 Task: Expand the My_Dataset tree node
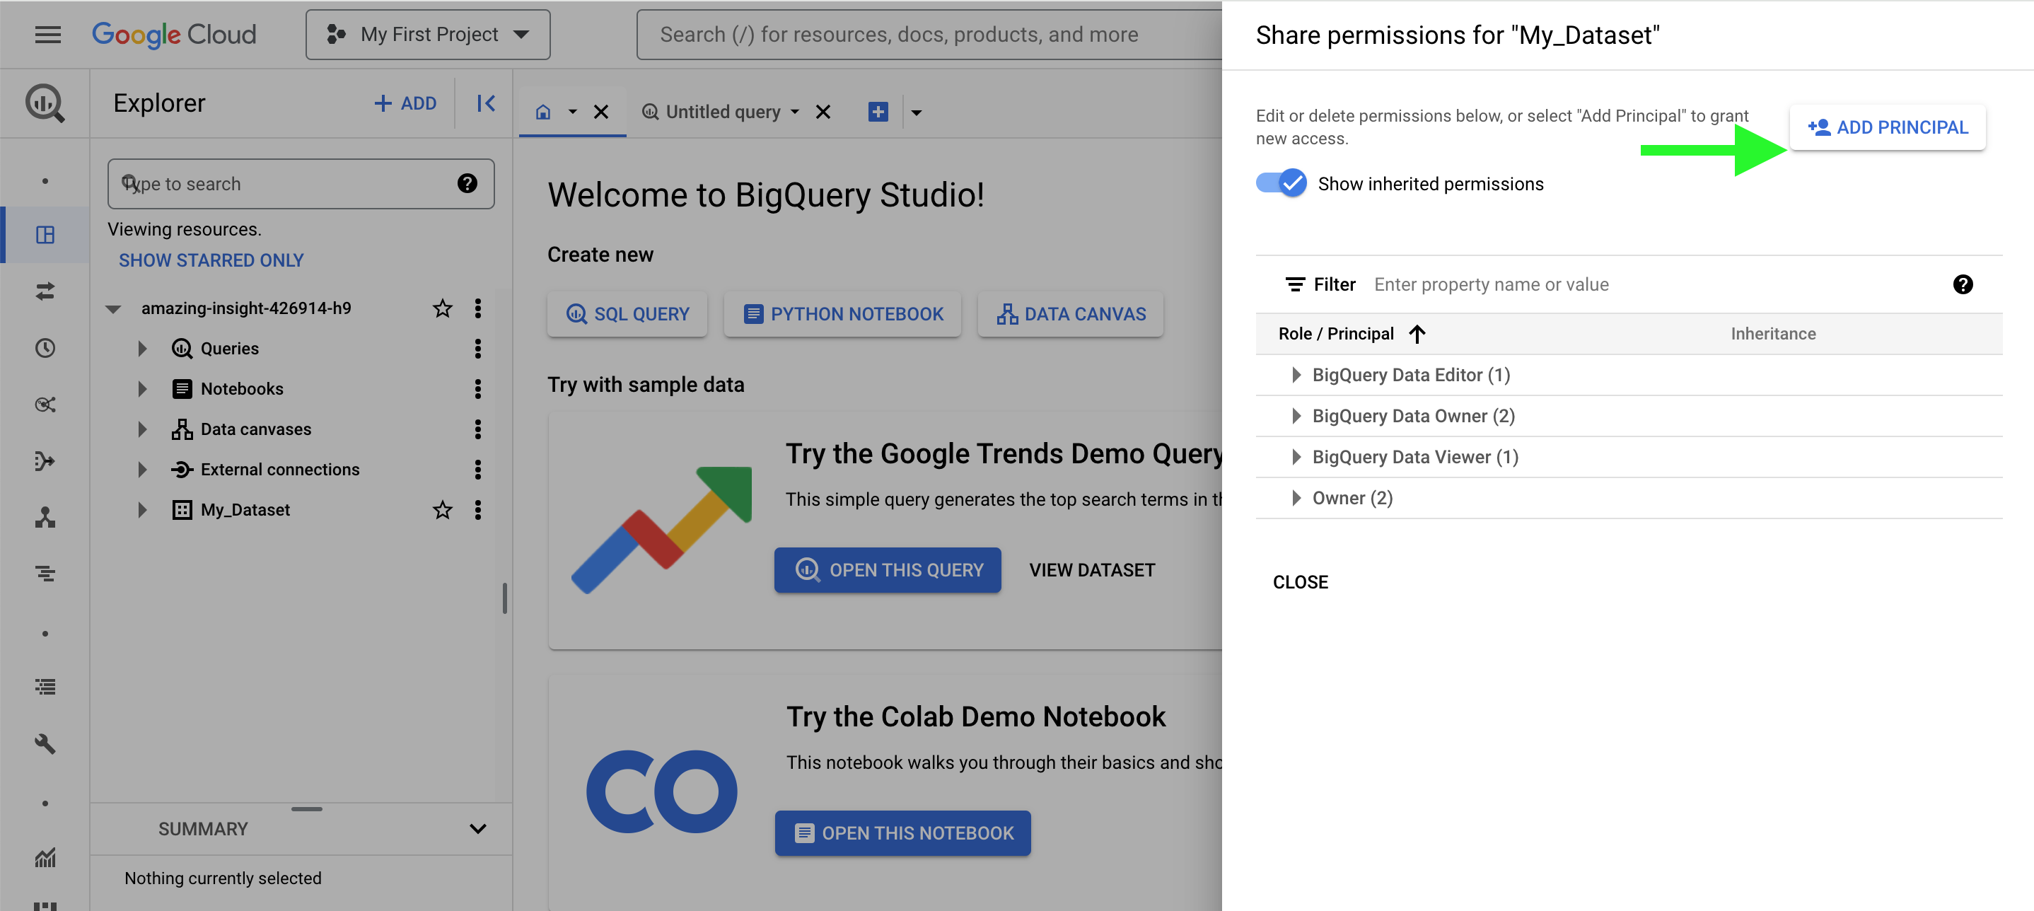[x=142, y=510]
